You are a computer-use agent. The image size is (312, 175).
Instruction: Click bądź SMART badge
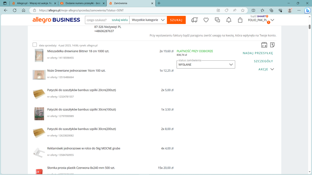click(x=259, y=16)
